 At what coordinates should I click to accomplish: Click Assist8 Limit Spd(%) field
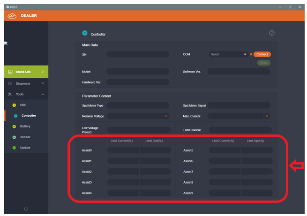pyautogui.click(x=257, y=182)
